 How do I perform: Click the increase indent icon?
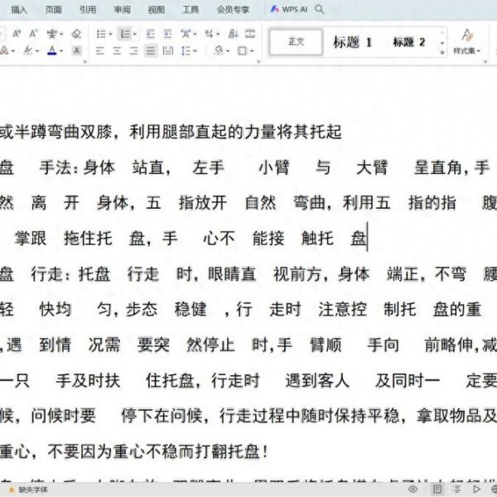[x=168, y=34]
